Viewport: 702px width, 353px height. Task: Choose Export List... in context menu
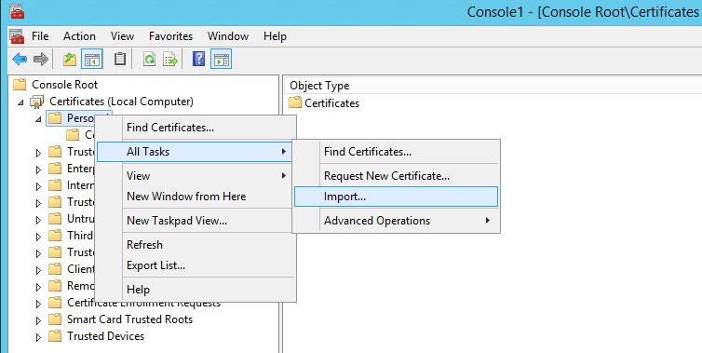[x=196, y=265]
